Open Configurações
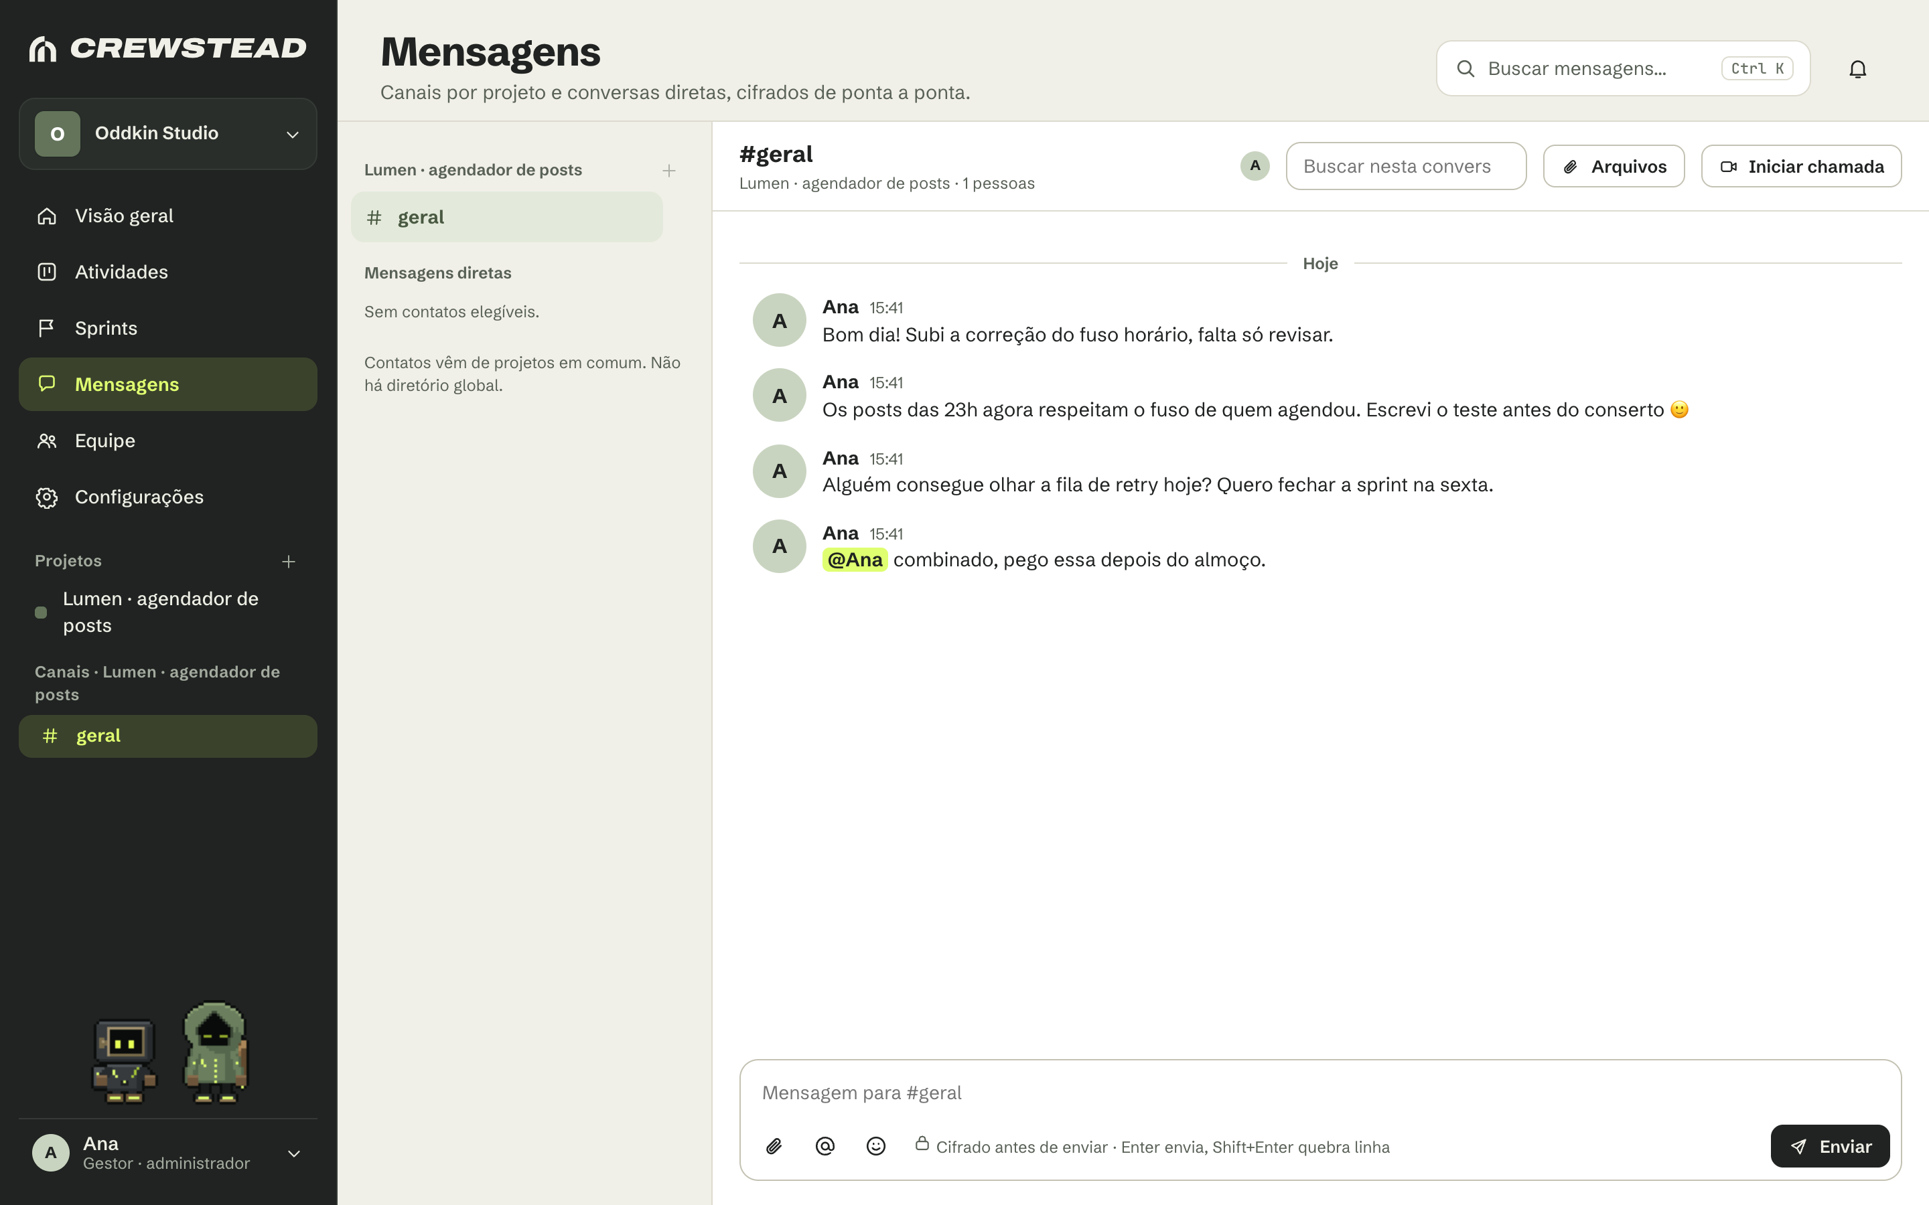This screenshot has height=1205, width=1929. click(x=168, y=497)
